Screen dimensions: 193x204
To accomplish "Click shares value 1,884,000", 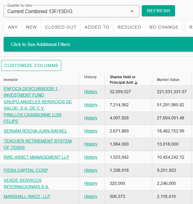I will (x=119, y=144).
